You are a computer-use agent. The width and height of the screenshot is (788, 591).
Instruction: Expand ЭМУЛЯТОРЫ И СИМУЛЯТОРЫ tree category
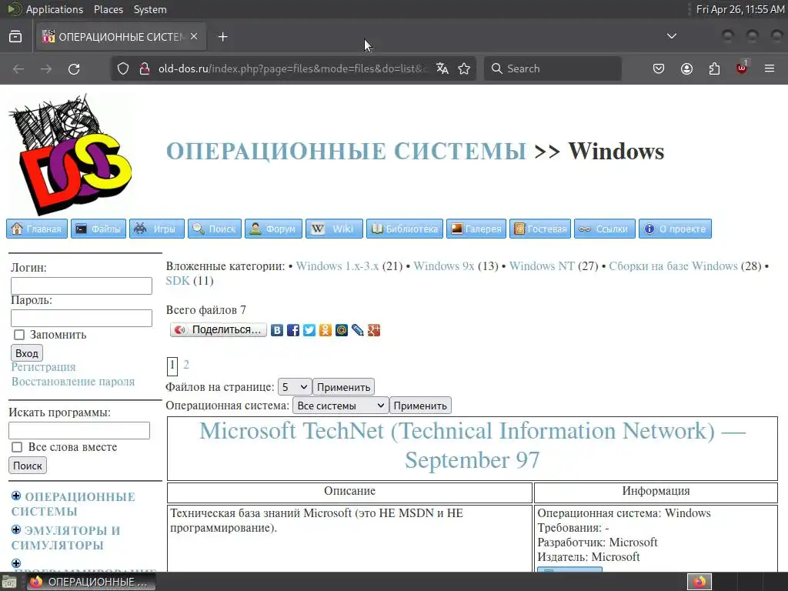click(16, 529)
